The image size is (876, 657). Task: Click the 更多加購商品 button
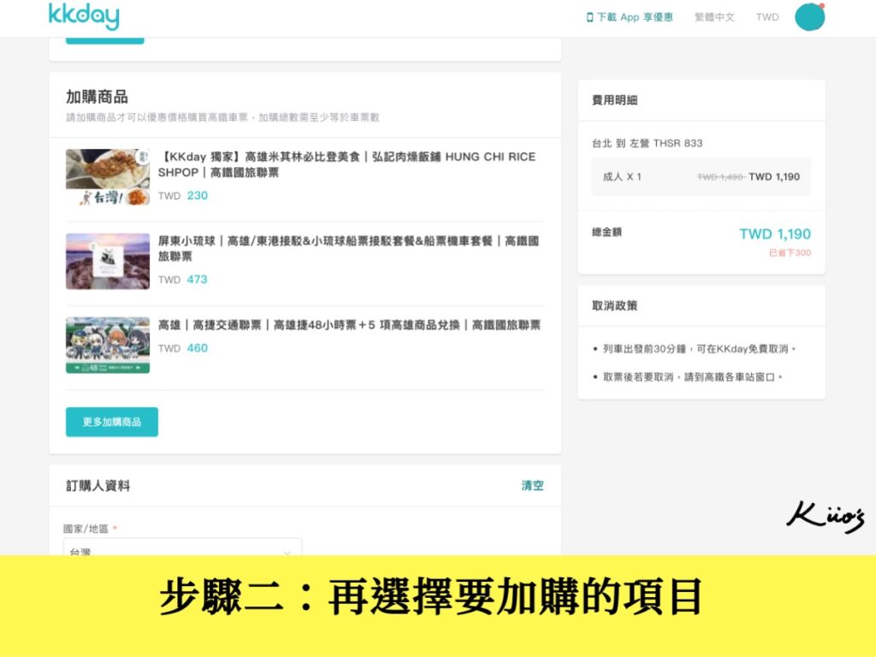click(111, 423)
